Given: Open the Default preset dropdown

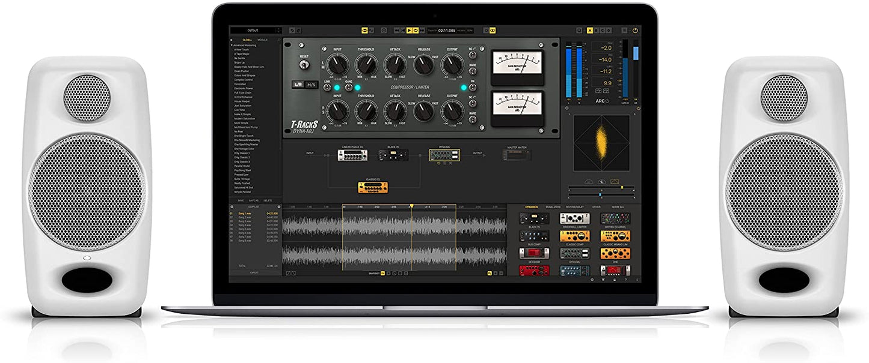Looking at the screenshot, I should (255, 30).
